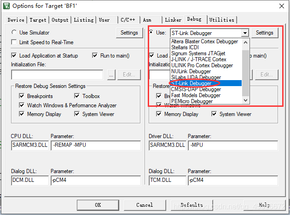
Task: Click the Keil app icon in title bar
Action: click(x=6, y=6)
